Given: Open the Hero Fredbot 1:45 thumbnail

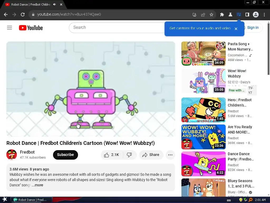Looking at the screenshot, I should [203, 110].
